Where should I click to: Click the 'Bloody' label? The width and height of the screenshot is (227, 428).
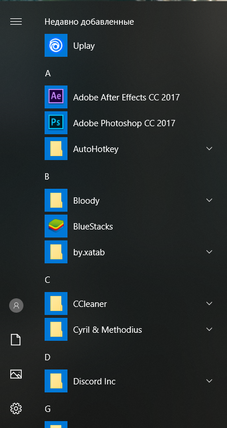pos(86,201)
